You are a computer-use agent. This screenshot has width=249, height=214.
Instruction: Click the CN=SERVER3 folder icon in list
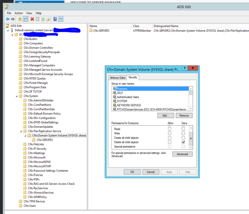(x=91, y=30)
